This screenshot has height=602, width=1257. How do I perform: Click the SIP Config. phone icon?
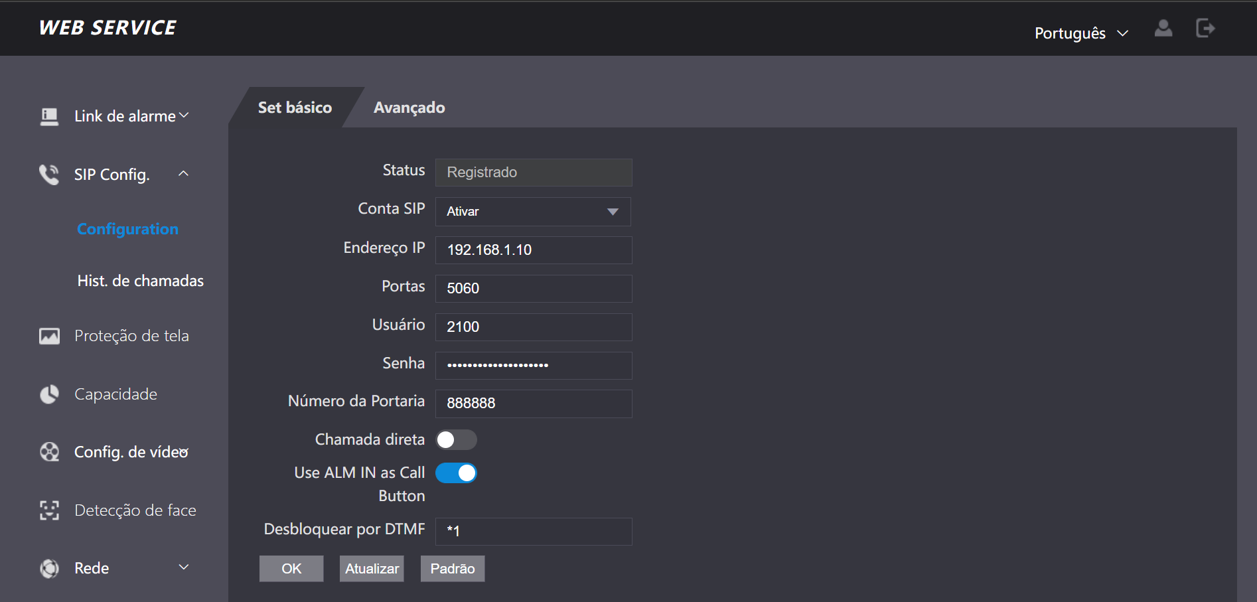(x=49, y=175)
